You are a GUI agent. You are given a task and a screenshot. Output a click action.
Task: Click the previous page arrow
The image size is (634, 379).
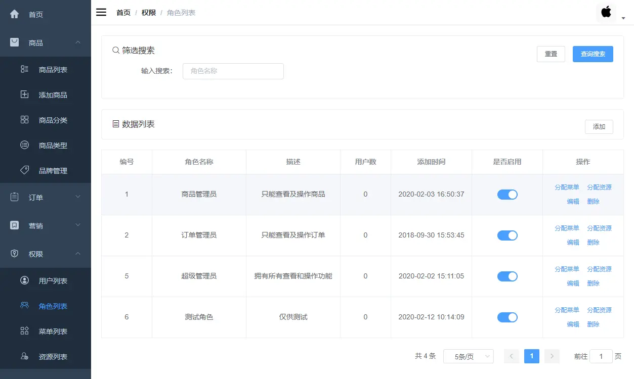pyautogui.click(x=511, y=356)
